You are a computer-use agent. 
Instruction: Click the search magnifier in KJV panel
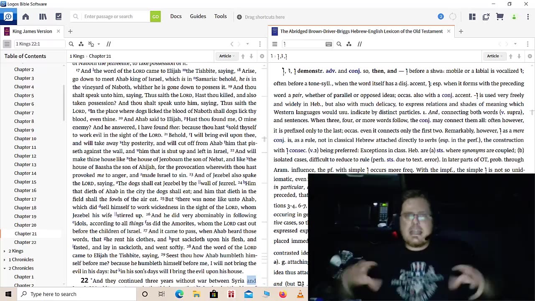click(x=71, y=44)
